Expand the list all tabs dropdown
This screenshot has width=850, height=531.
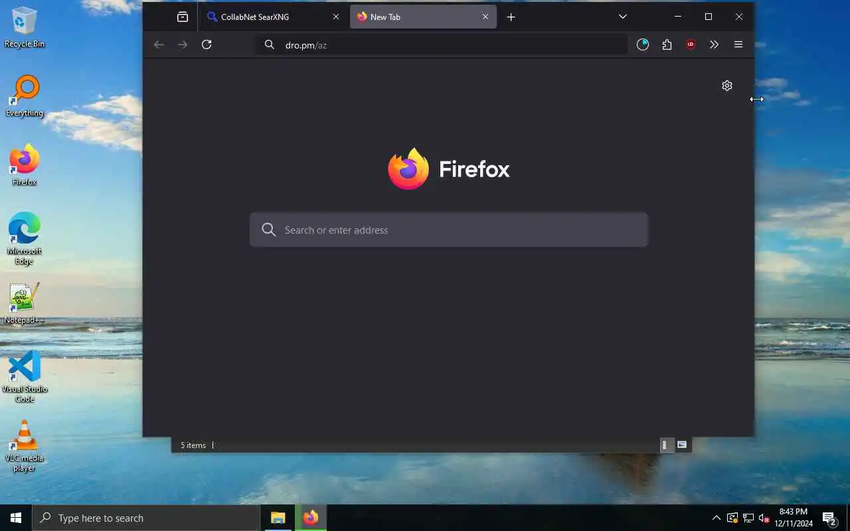pyautogui.click(x=622, y=17)
